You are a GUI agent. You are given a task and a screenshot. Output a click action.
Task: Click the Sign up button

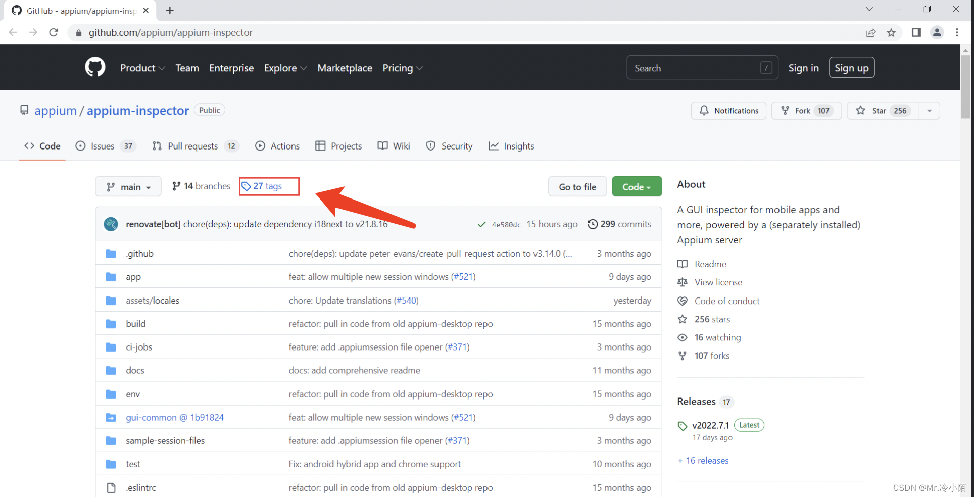point(852,68)
